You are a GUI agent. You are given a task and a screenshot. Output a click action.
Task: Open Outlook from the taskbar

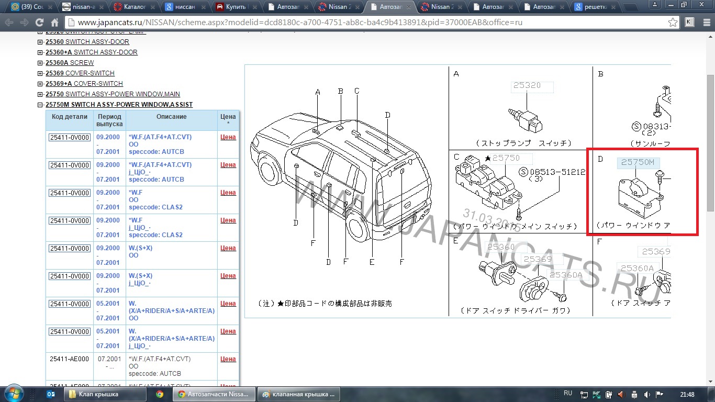(x=51, y=394)
